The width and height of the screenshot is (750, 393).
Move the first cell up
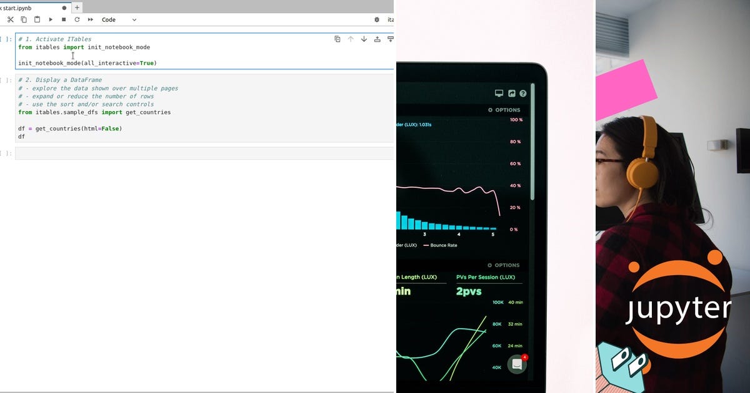click(x=351, y=39)
